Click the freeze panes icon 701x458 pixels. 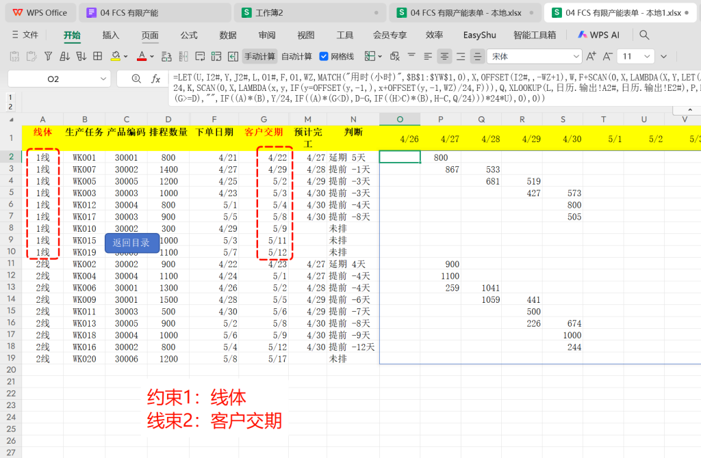(x=216, y=56)
